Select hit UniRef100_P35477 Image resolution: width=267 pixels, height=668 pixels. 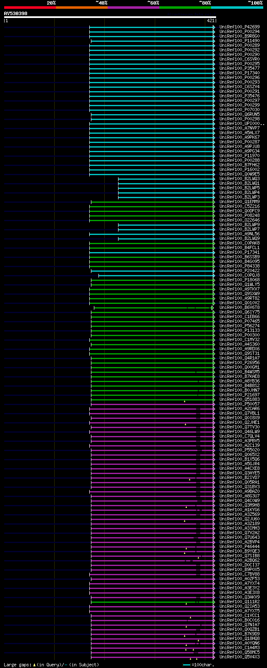(x=239, y=68)
